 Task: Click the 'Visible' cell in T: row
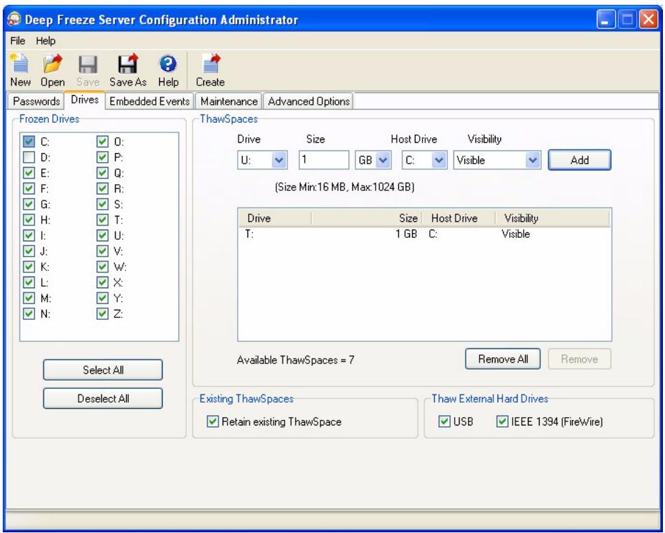click(x=515, y=234)
